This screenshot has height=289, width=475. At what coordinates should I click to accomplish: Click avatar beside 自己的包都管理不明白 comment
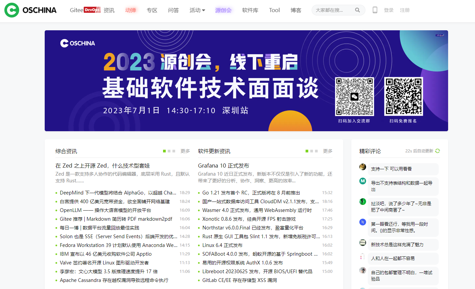tap(363, 270)
